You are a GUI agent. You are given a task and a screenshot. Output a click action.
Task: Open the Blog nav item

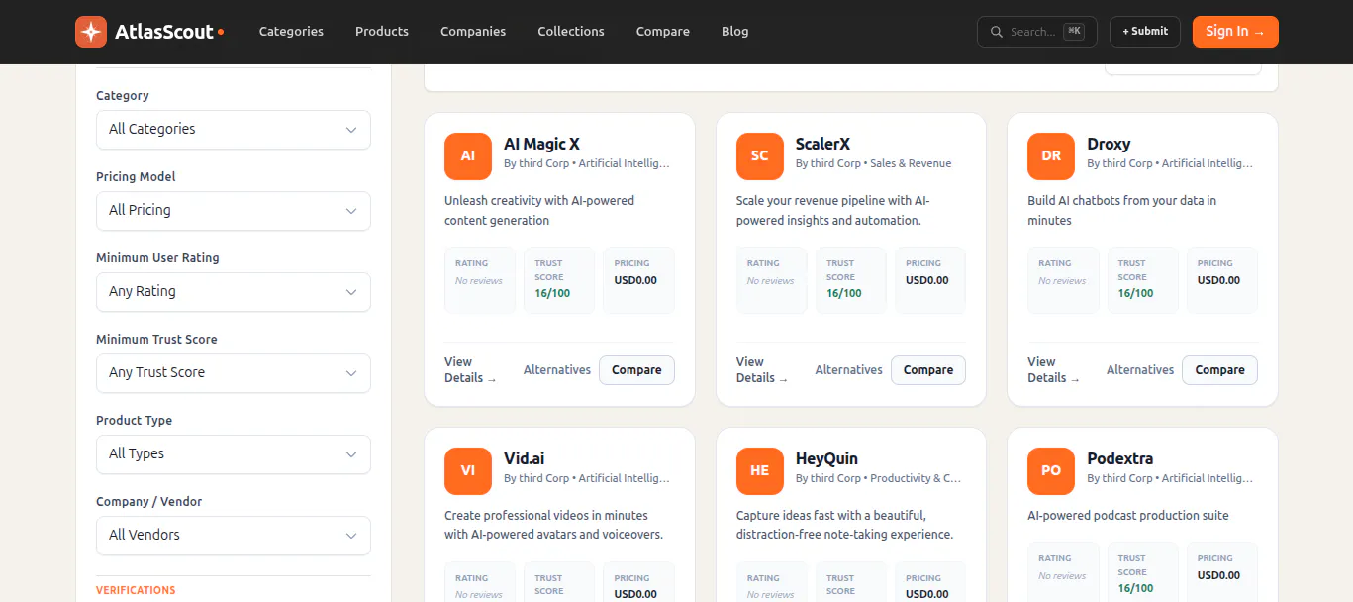(735, 32)
